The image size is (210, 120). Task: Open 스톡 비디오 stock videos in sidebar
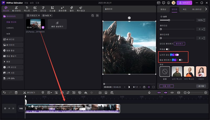(13, 67)
